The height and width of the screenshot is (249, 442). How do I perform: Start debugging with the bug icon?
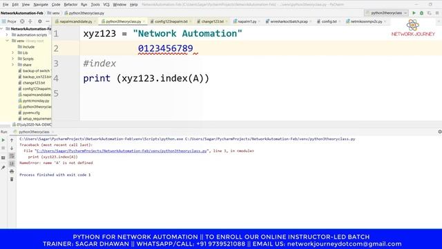tap(422, 13)
